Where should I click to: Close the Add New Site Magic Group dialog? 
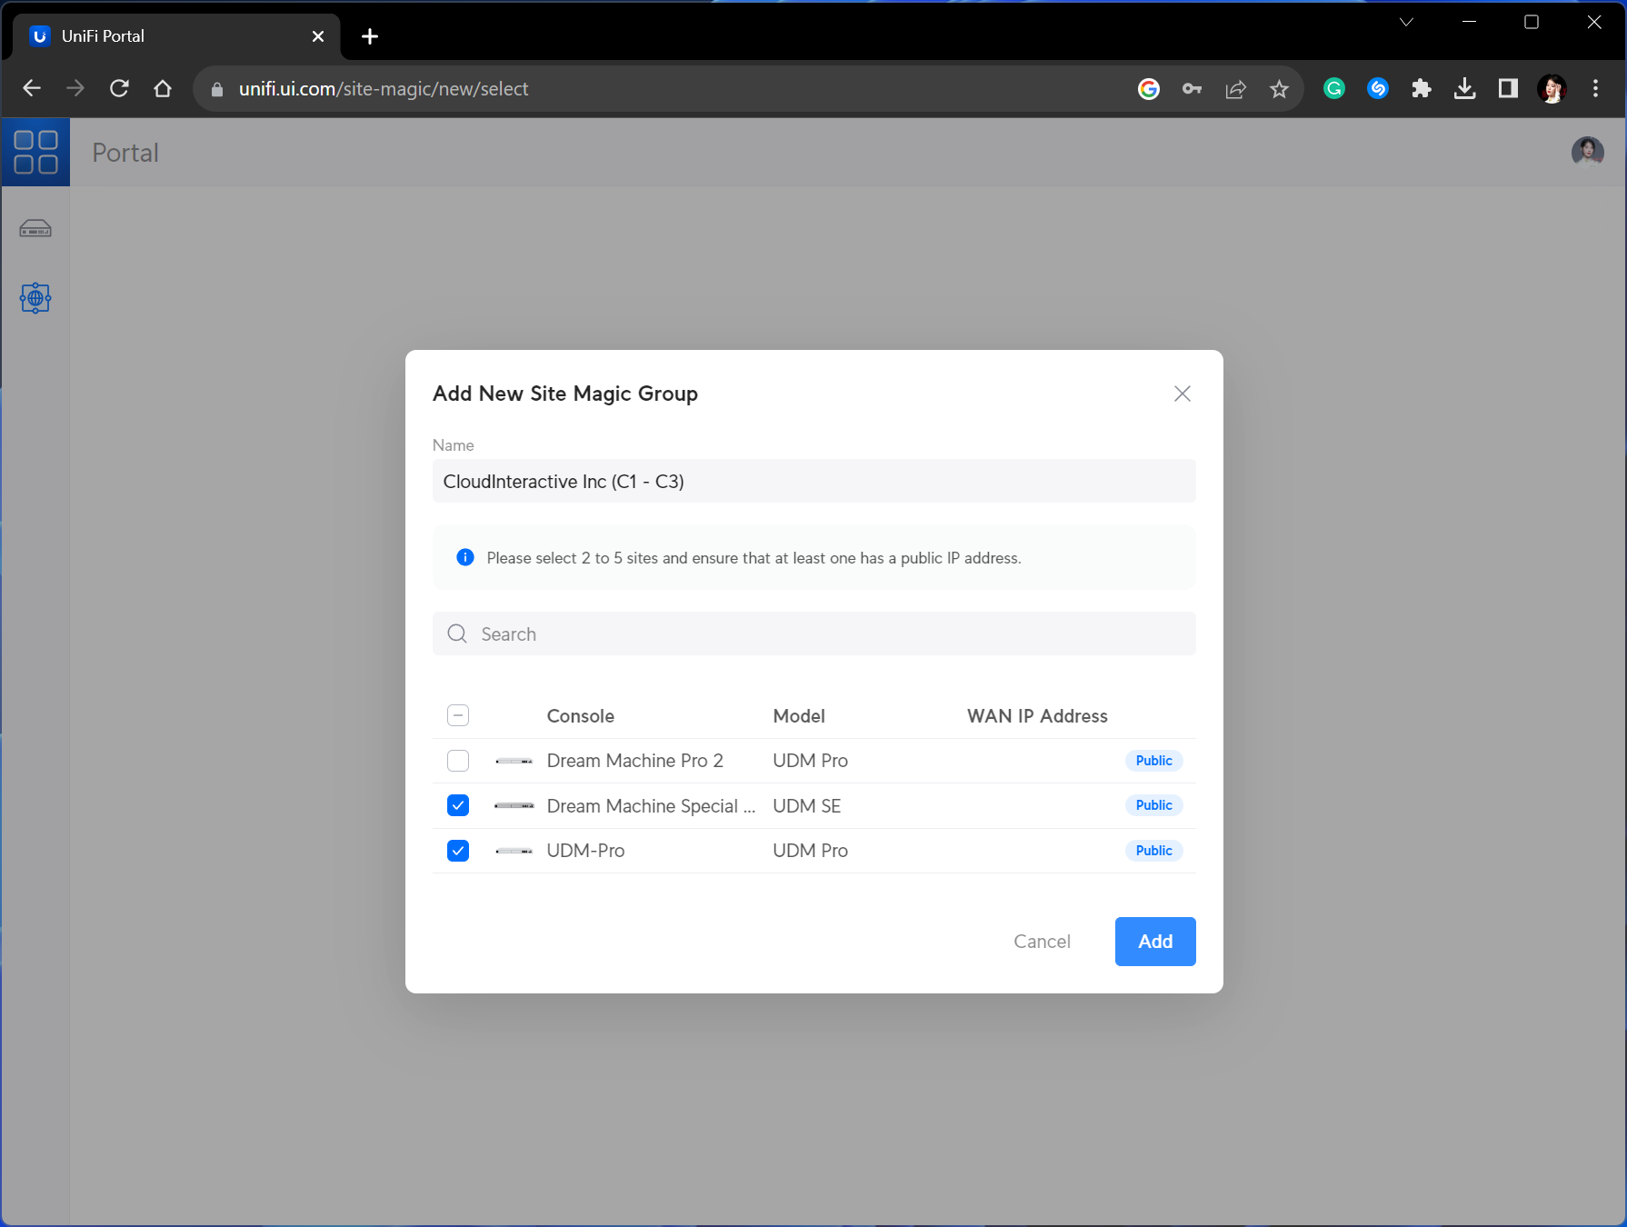(1182, 394)
